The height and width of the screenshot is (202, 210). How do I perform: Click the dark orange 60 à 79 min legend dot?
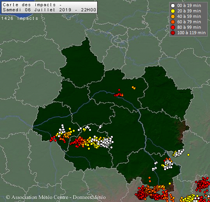[x=173, y=22]
